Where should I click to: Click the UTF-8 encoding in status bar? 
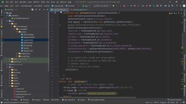pyautogui.click(x=156, y=103)
